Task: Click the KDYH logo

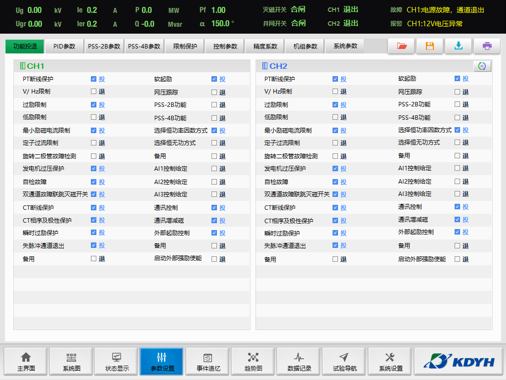Action: tap(459, 362)
